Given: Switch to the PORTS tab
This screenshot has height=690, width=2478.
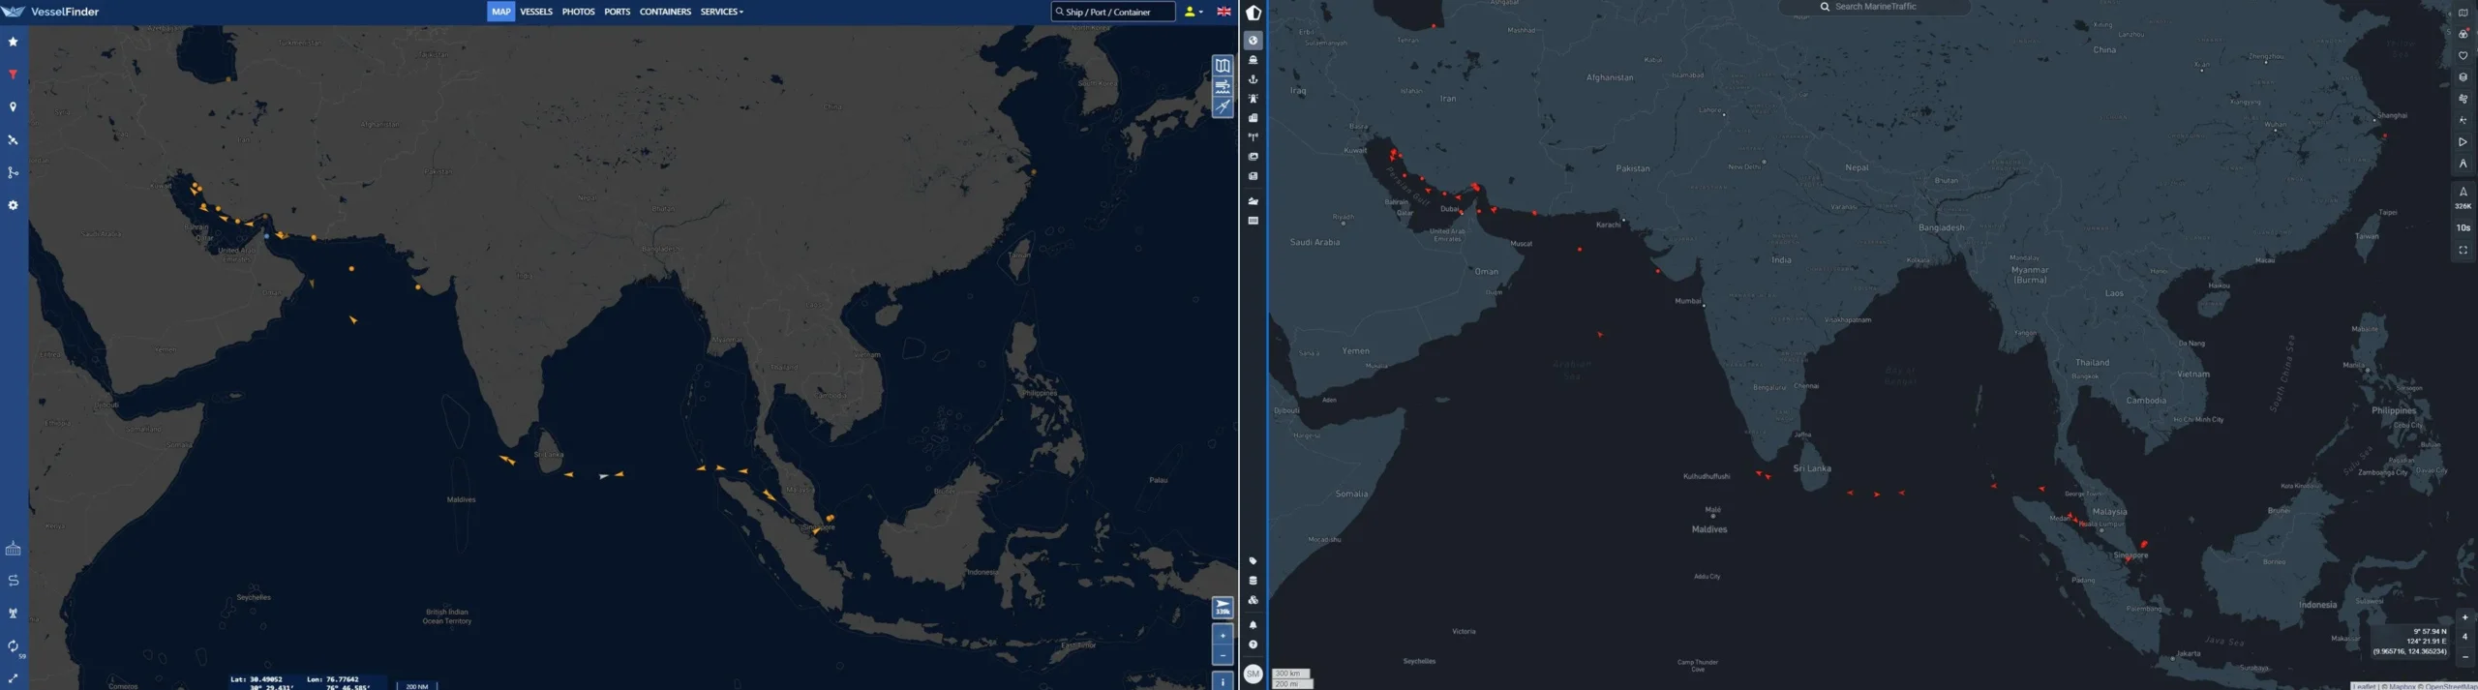Looking at the screenshot, I should pos(617,12).
